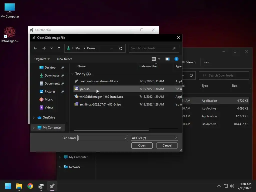Open the File name dropdown arrow
Image resolution: width=256 pixels, height=192 pixels.
tap(125, 138)
